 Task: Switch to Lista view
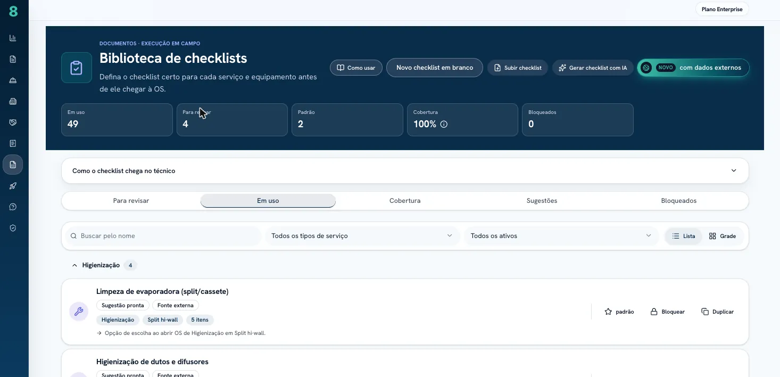(x=684, y=236)
